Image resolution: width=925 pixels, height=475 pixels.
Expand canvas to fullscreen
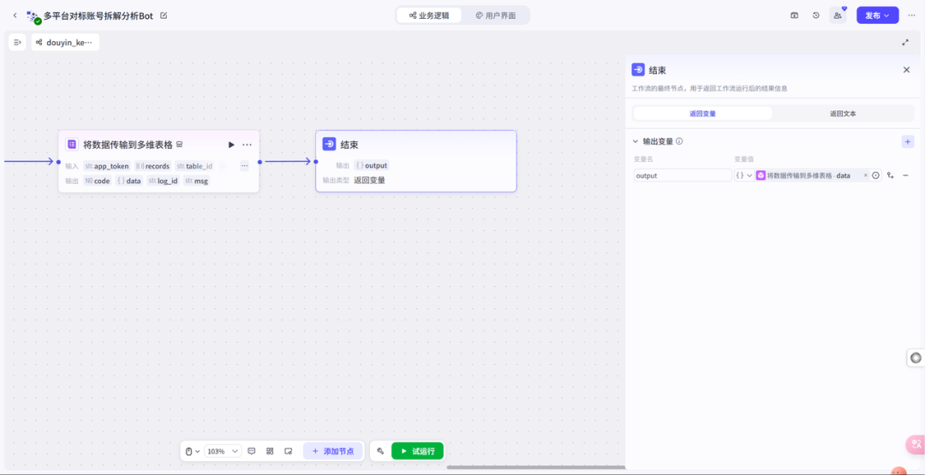[905, 43]
